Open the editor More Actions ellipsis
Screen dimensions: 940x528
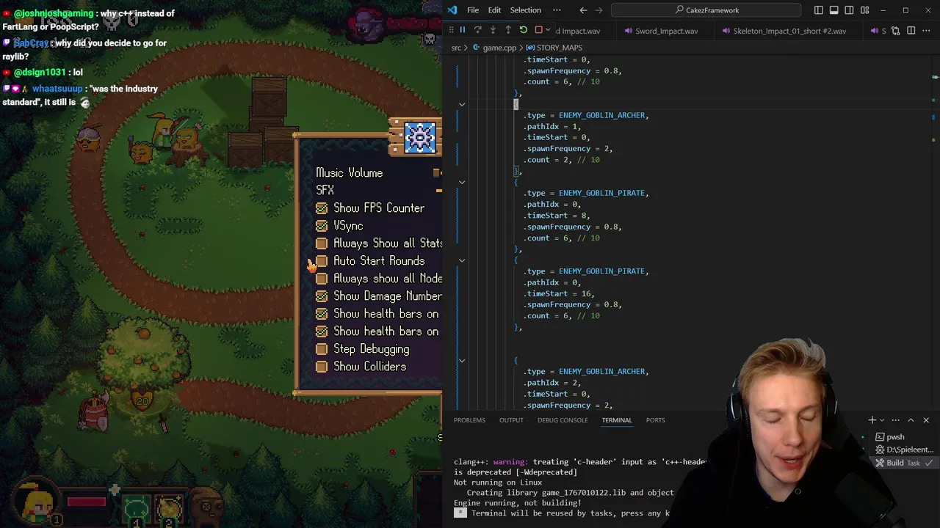tap(926, 31)
